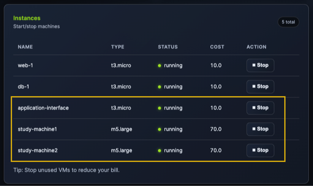Image resolution: width=313 pixels, height=186 pixels.
Task: Stop the study-machine1 instance
Action: pos(260,129)
